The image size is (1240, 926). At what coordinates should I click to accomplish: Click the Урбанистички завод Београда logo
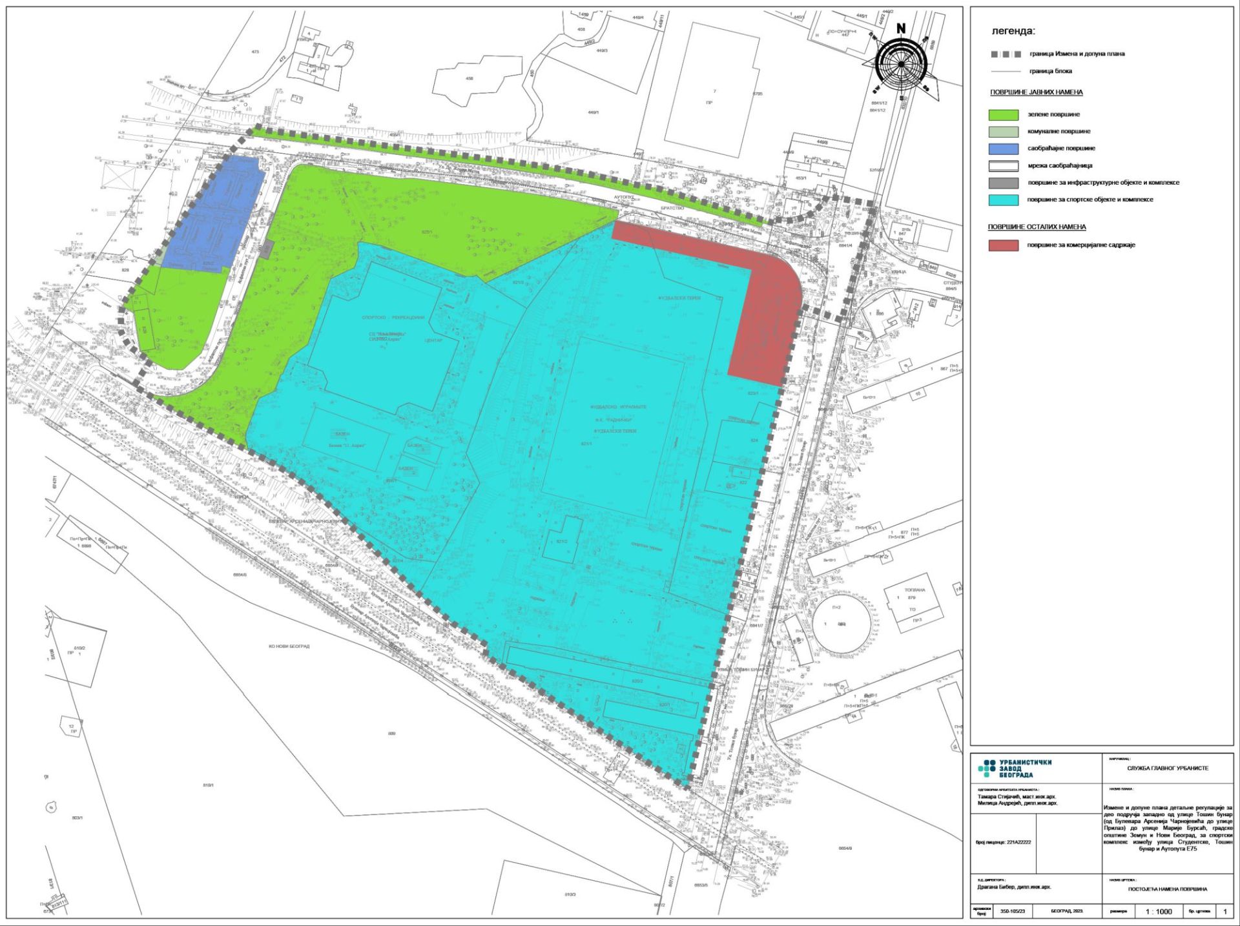1015,768
